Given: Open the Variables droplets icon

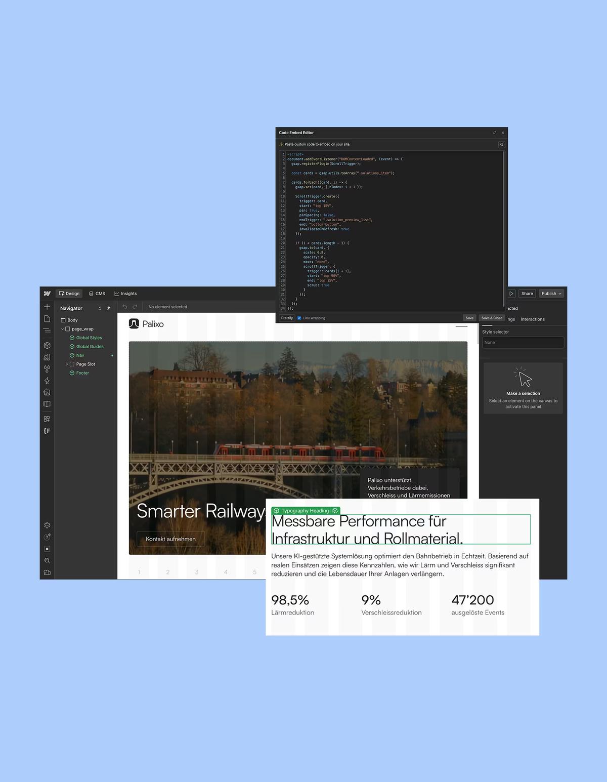Looking at the screenshot, I should [47, 369].
